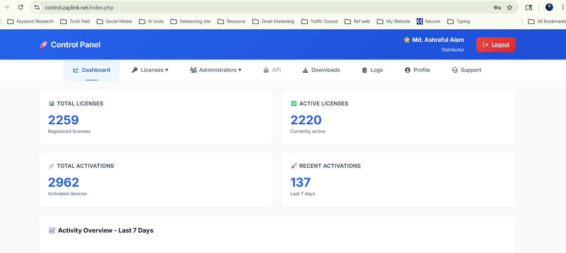Screen dimensions: 566x253
Task: Open the Downloads tab
Action: (x=321, y=70)
